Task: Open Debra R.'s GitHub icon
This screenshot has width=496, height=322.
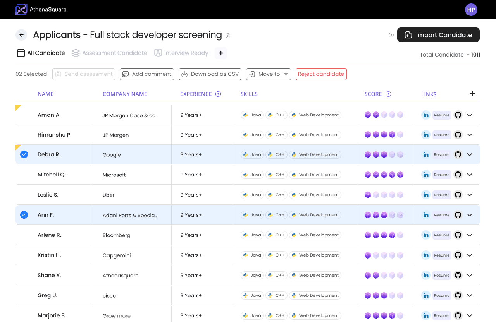Action: (x=458, y=154)
